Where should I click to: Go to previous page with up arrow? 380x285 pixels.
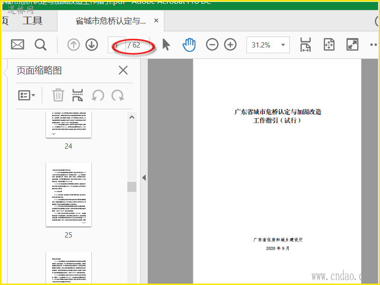tap(74, 45)
